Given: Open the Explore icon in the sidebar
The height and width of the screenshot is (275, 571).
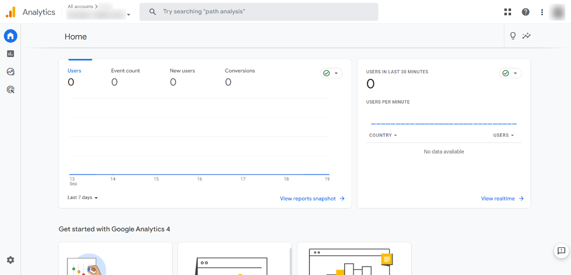Looking at the screenshot, I should pyautogui.click(x=10, y=72).
